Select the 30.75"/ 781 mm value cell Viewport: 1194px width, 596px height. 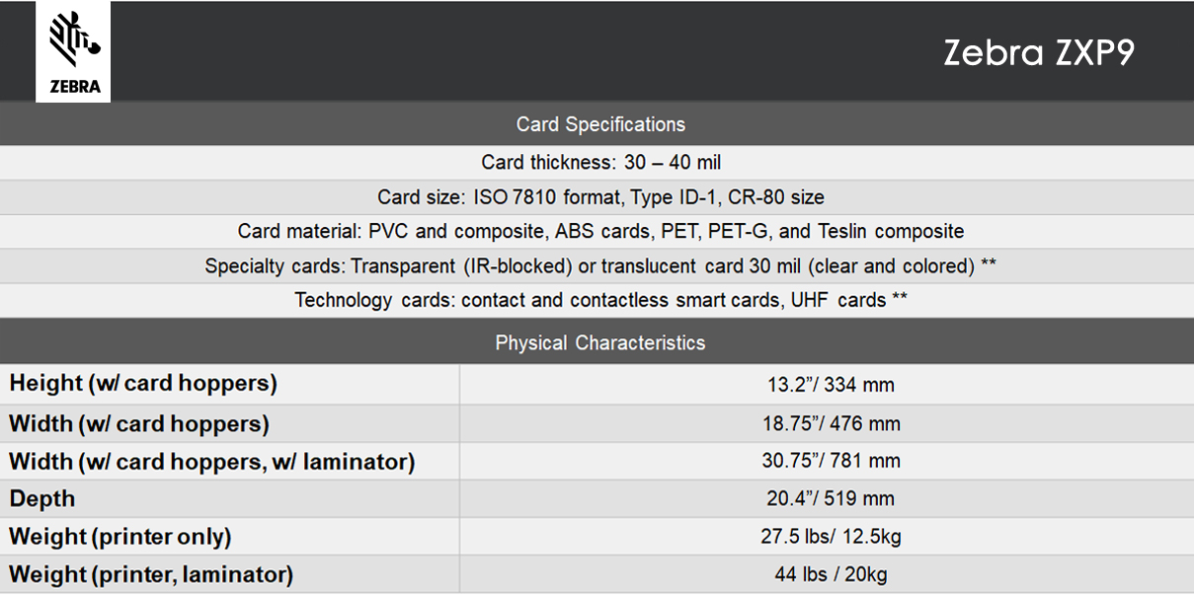831,461
